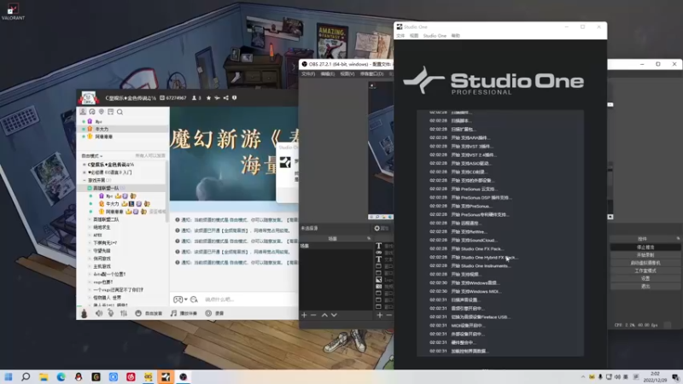Screen dimensions: 683x384
Task: Click the YY chat message input field
Action: (249, 300)
